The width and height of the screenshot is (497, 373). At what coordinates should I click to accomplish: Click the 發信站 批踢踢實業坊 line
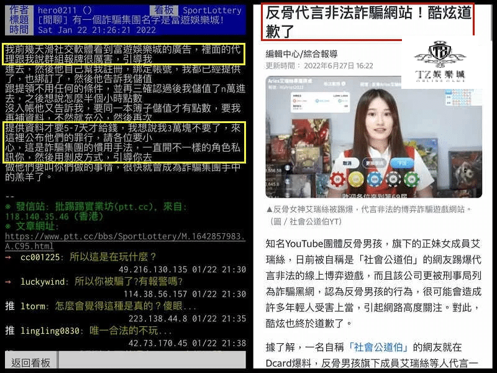pos(96,207)
